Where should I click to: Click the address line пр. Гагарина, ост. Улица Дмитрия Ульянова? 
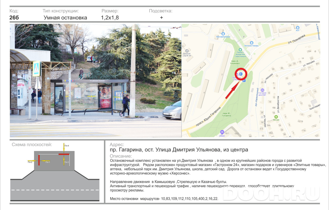pos(179,150)
